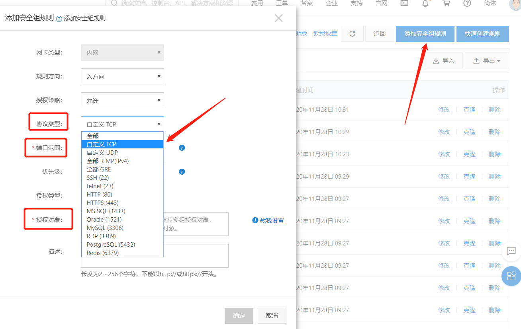Click the 确定 confirm button

pos(239,315)
